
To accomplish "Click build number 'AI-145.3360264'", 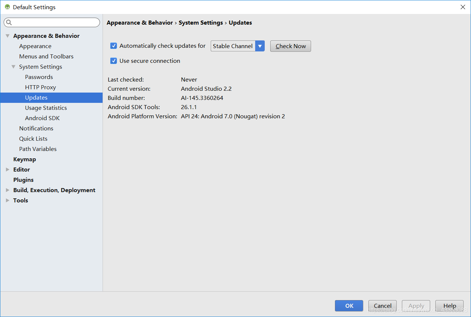I will point(202,98).
